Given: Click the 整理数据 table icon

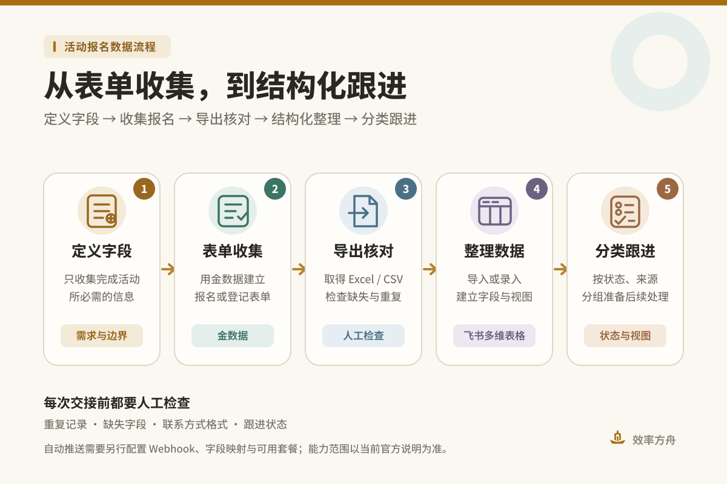Looking at the screenshot, I should point(494,211).
